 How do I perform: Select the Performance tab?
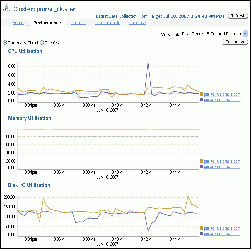(x=47, y=23)
